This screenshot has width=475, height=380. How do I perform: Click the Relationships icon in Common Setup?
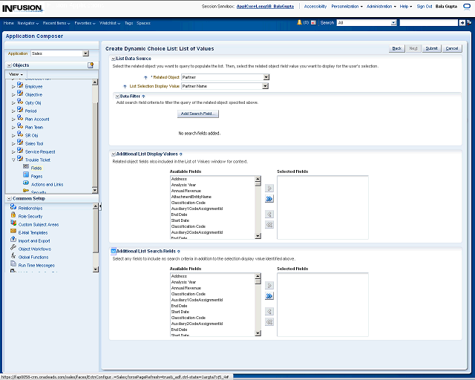tap(13, 208)
